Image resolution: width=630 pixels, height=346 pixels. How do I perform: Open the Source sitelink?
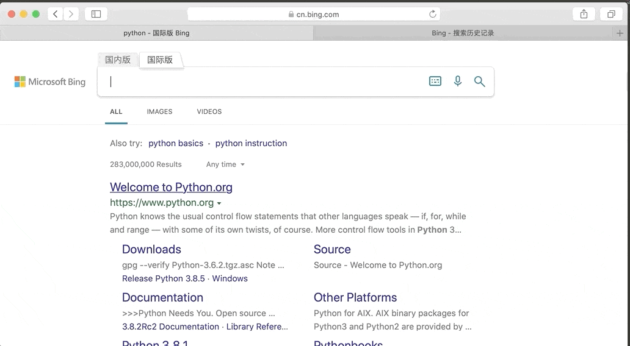pyautogui.click(x=332, y=249)
